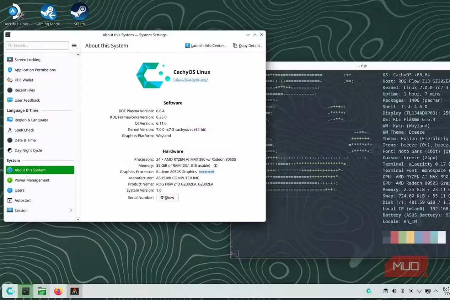The height and width of the screenshot is (300, 450).
Task: Launch Gaming Mode from the desktop
Action: pos(48,15)
